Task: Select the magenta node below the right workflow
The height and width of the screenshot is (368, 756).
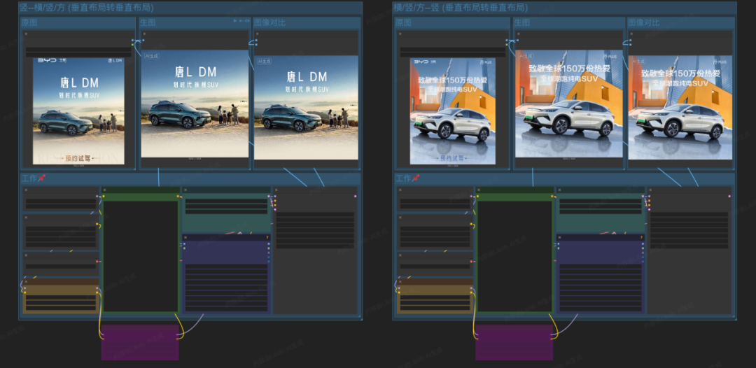Action: pyautogui.click(x=514, y=342)
